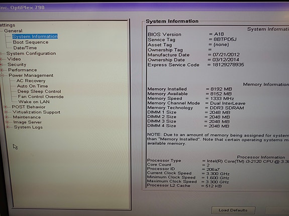Expand the Virtualization Support plus icon
The image size is (289, 216).
6,112
